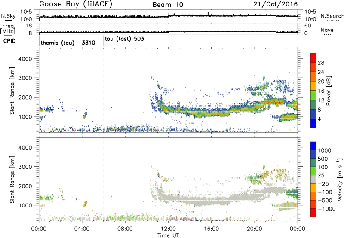This screenshot has height=238, width=344.
Task: Click the '1000' velocity colorbar tick
Action: tap(324, 150)
